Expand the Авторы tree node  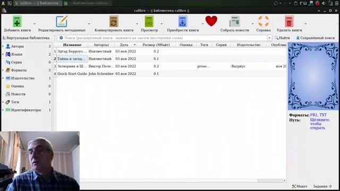coord(3,46)
